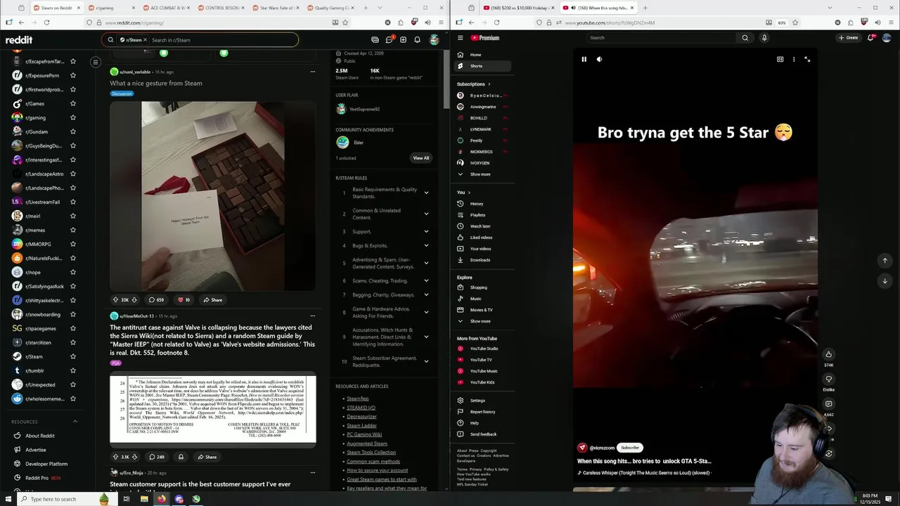
Task: Favorite r/spacegames with star
Action: tap(73, 329)
